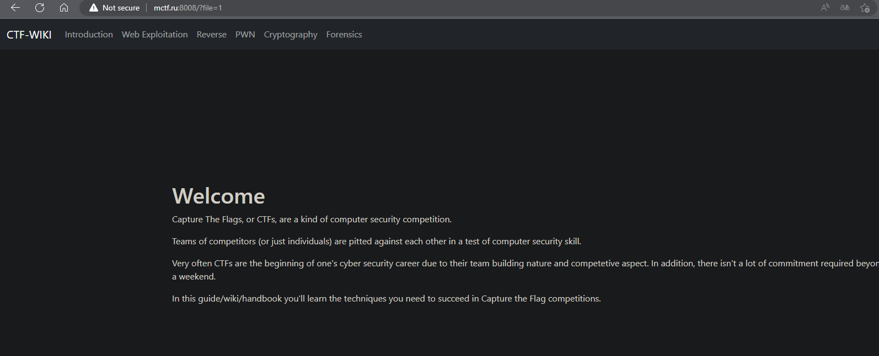Viewport: 879px width, 356px height.
Task: Click the Welcome heading
Action: tap(218, 196)
